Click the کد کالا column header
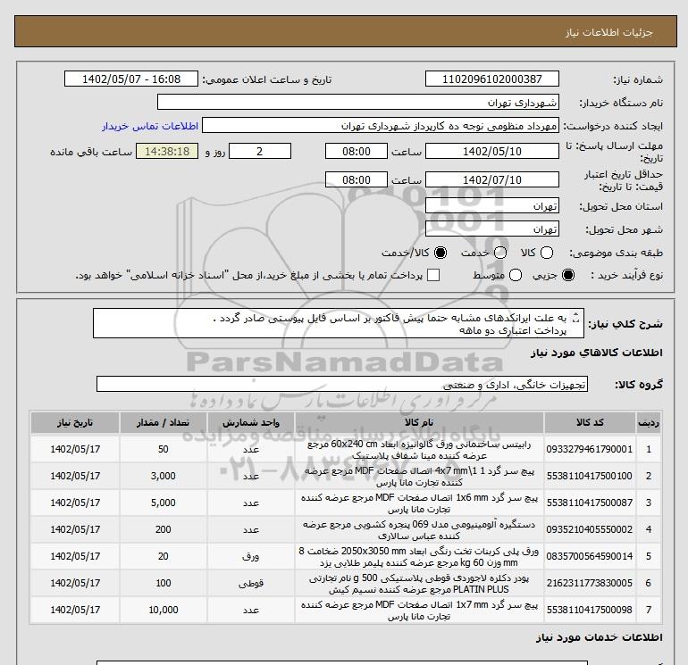This screenshot has width=688, height=665. pyautogui.click(x=590, y=422)
